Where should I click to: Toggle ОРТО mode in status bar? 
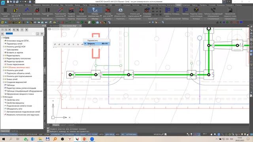101,134
